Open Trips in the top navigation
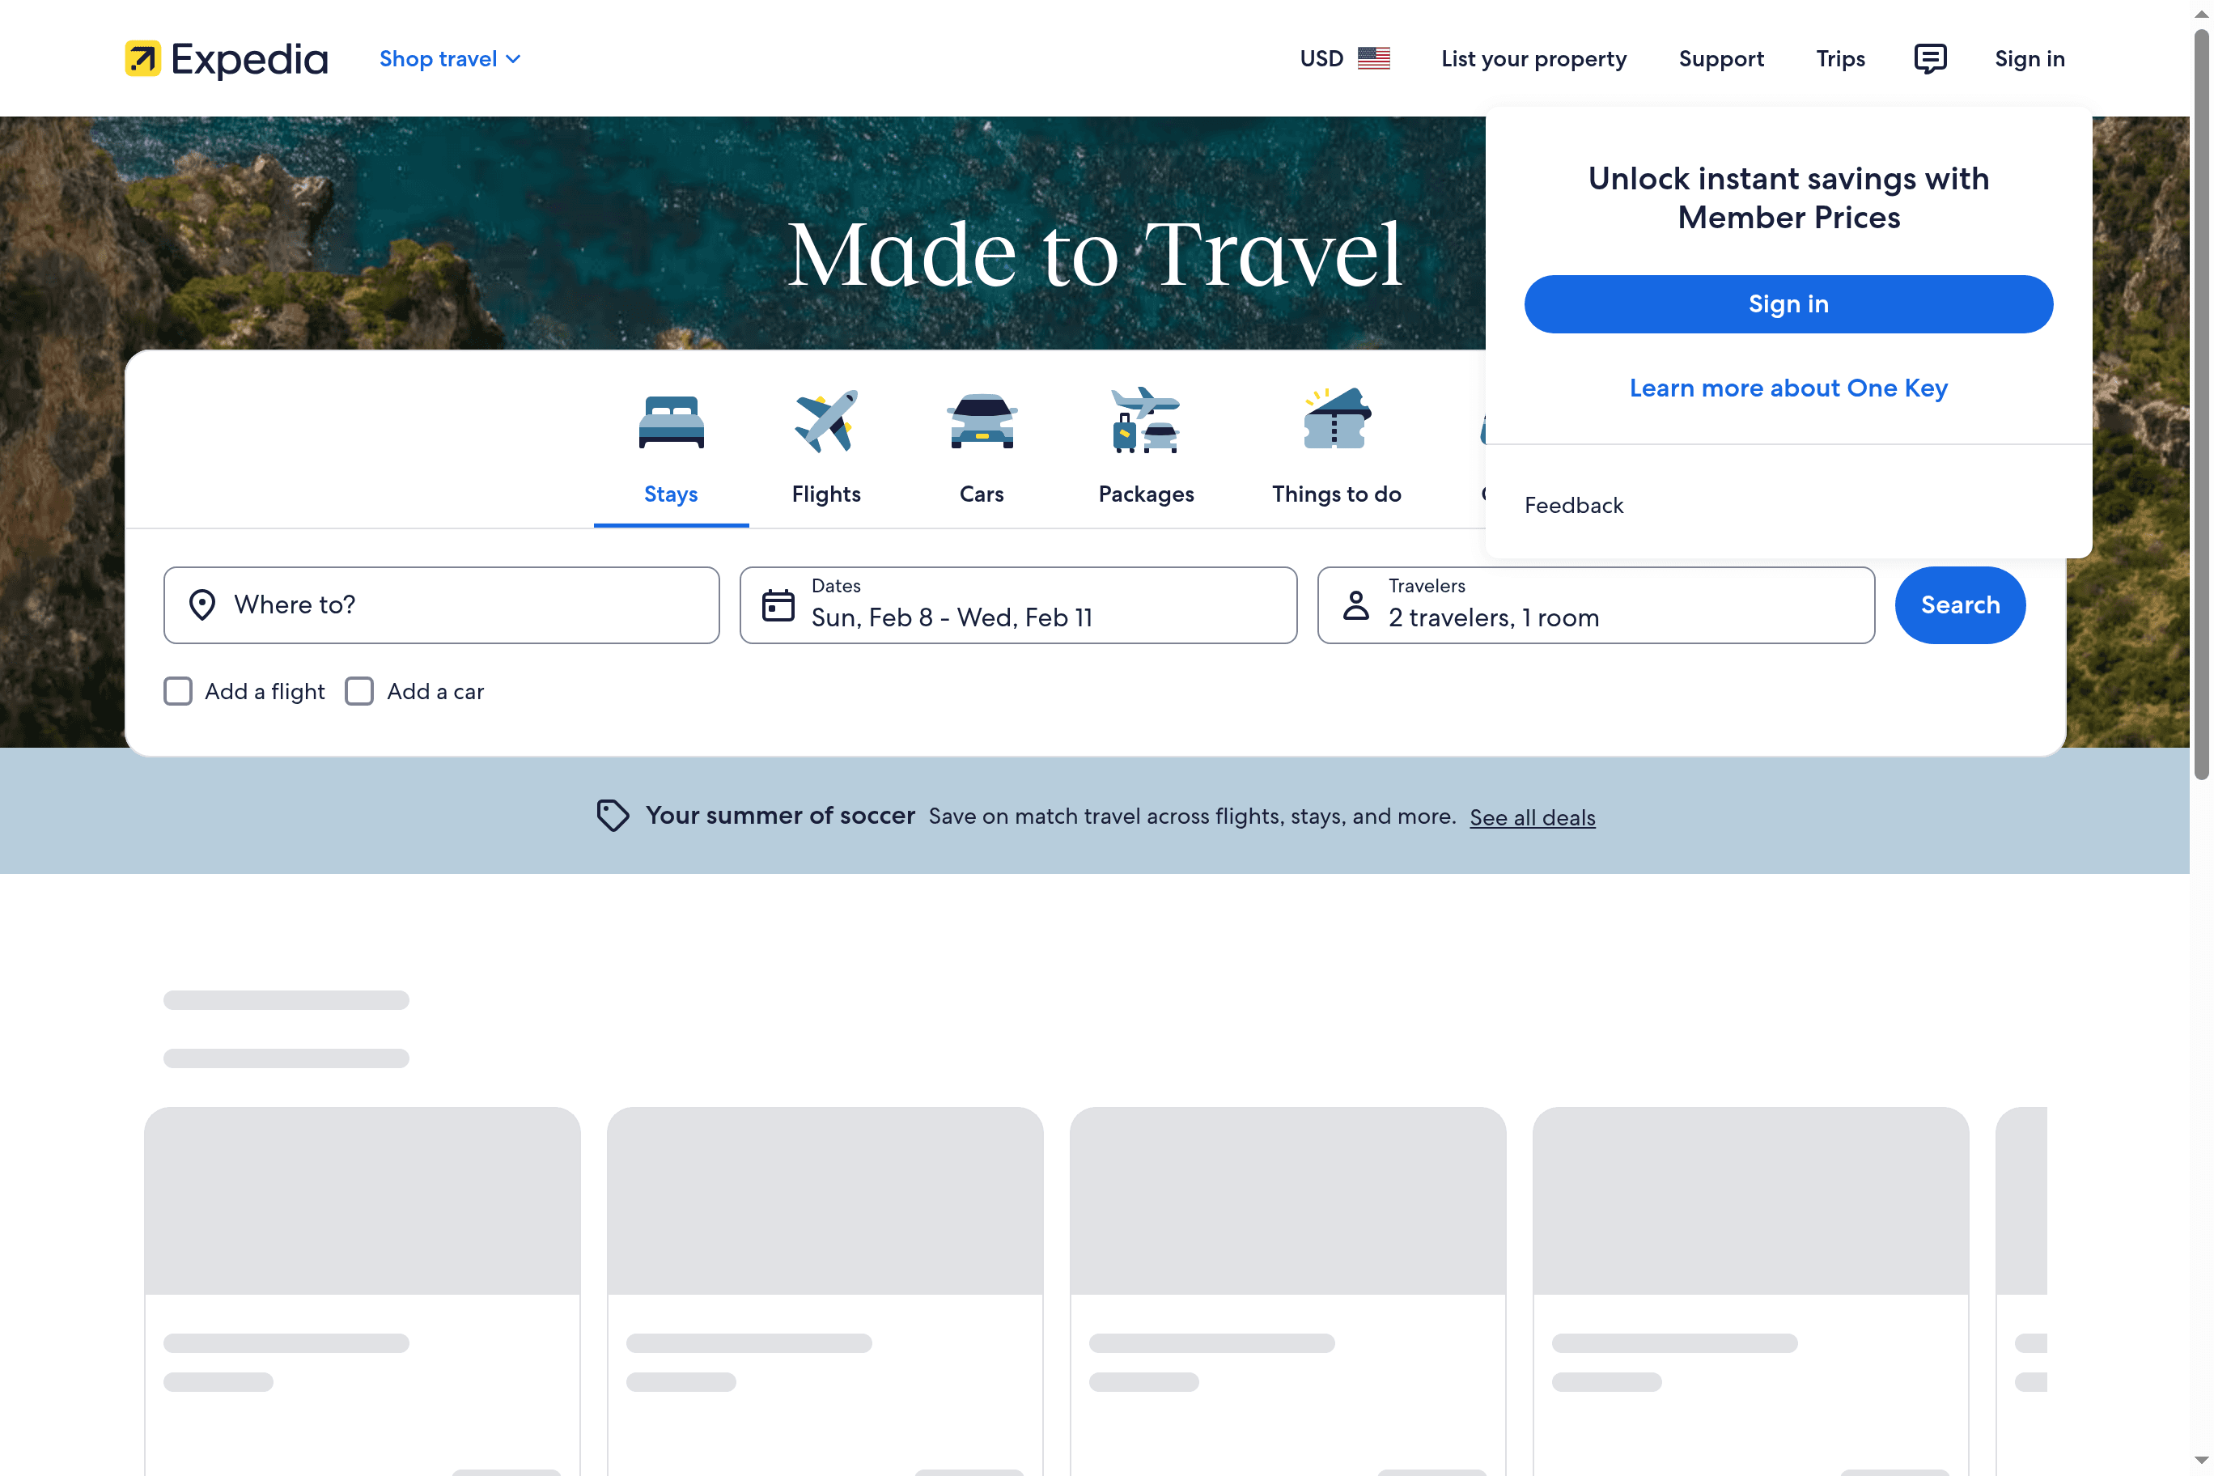 pyautogui.click(x=1840, y=58)
